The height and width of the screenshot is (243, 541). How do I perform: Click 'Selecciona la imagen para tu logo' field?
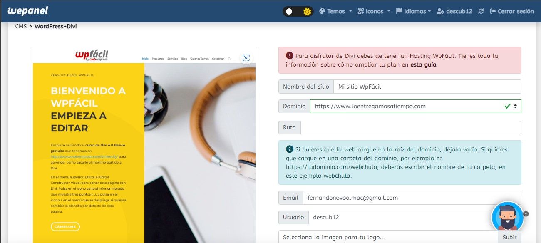[x=388, y=237]
